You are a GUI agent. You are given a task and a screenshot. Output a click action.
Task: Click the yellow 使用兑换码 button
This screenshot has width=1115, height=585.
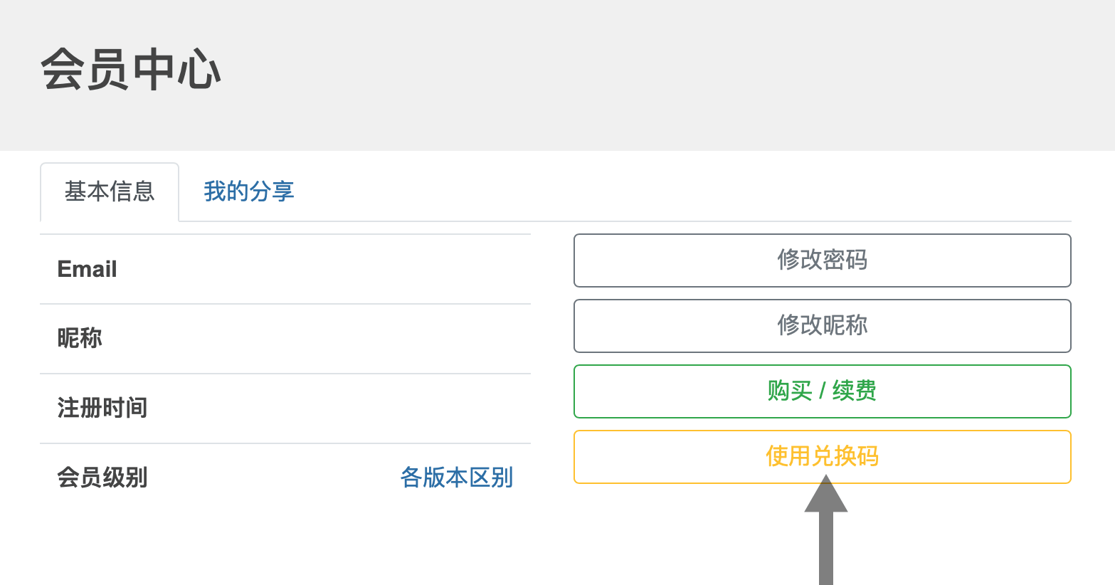tap(822, 457)
